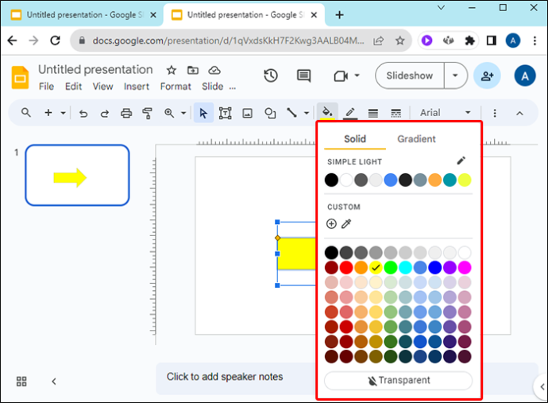Open the border weight options
This screenshot has height=403, width=548.
(x=373, y=113)
